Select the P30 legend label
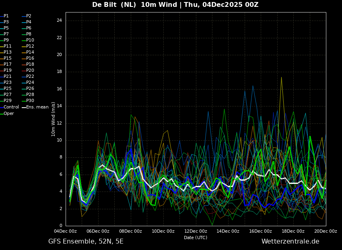This screenshot has width=342, height=250. 30,101
